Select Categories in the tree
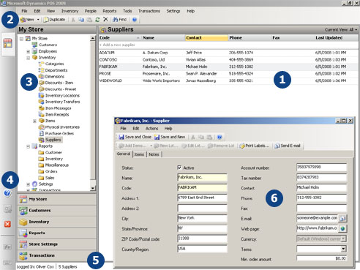 click(54, 64)
